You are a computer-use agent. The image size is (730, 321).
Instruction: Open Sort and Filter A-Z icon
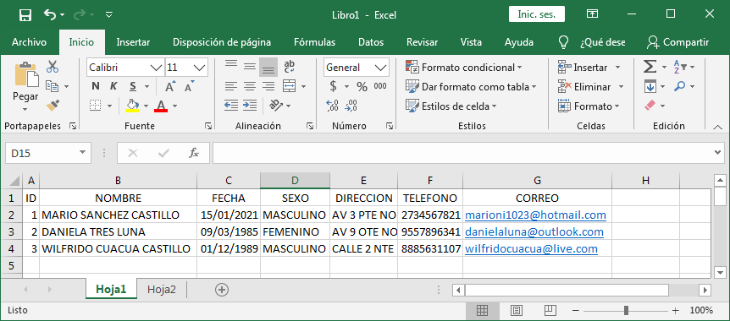(x=680, y=68)
